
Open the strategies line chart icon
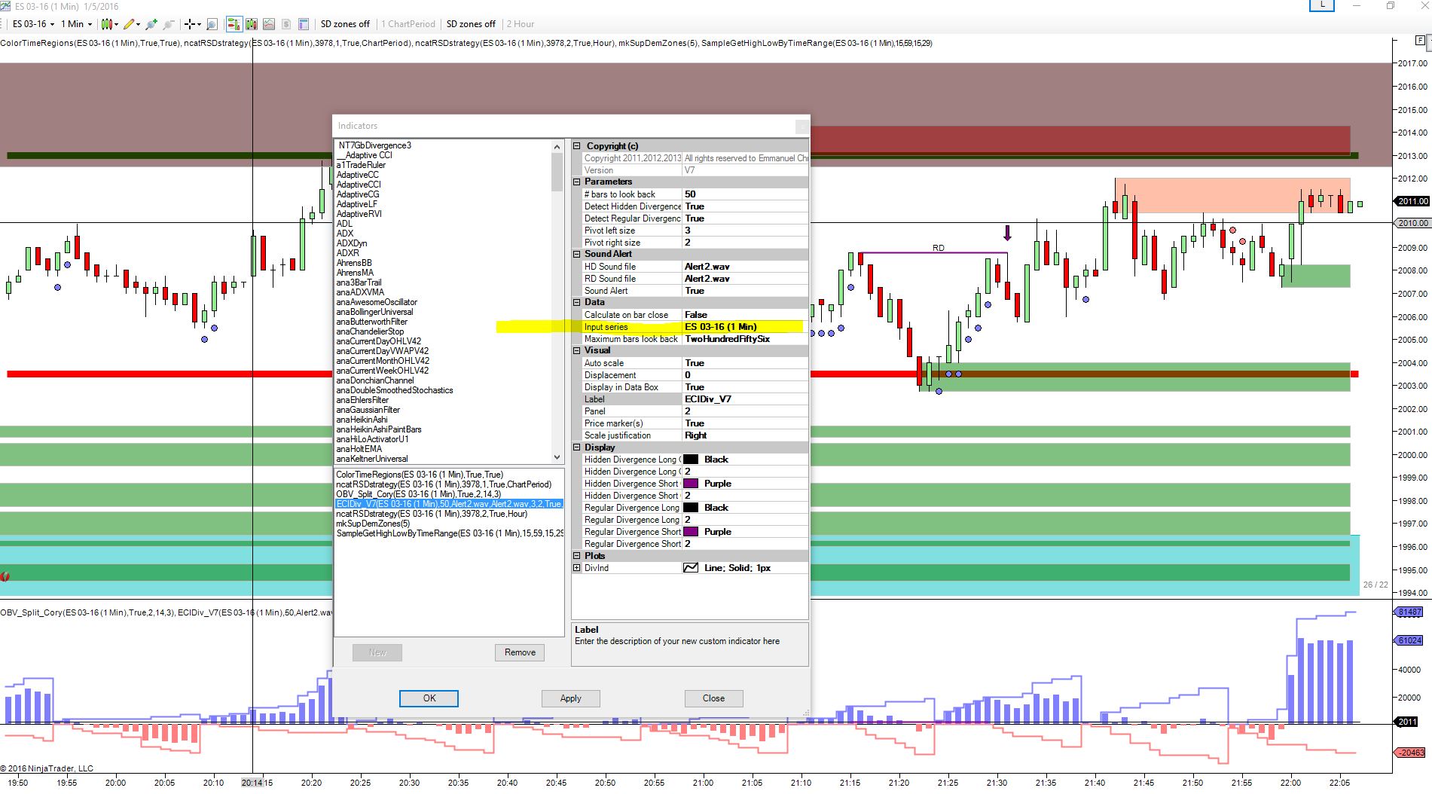269,24
